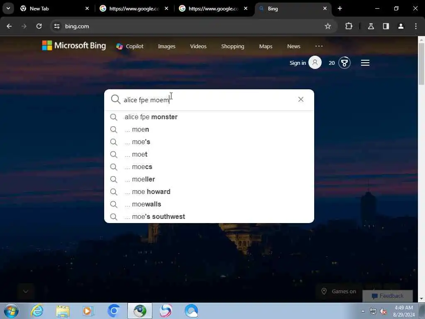Click the Microsoft Bing logo

[x=74, y=46]
